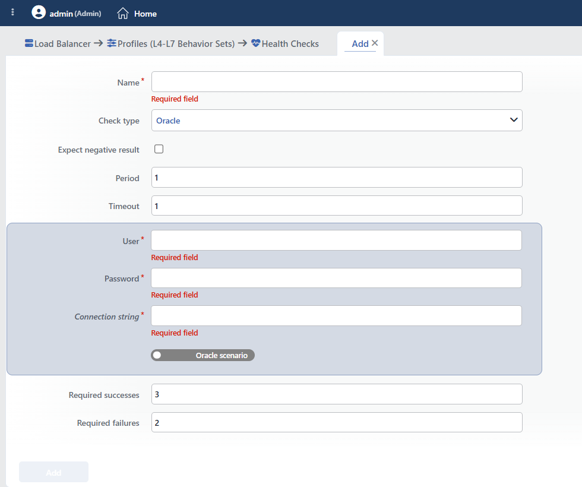The height and width of the screenshot is (487, 582).
Task: Focus the Password input field
Action: pos(336,278)
